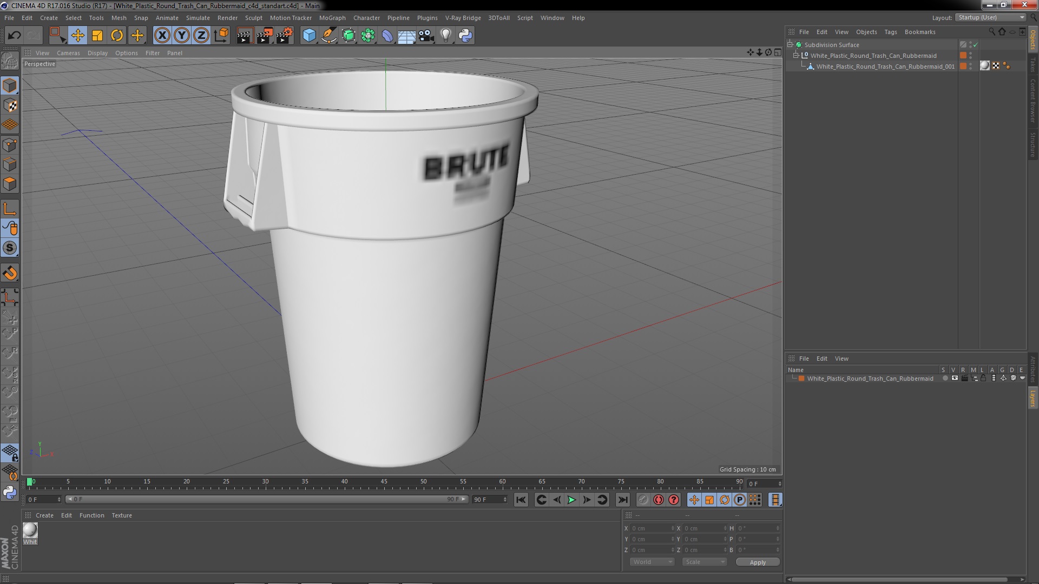
Task: Toggle Y axis lock
Action: click(x=182, y=36)
